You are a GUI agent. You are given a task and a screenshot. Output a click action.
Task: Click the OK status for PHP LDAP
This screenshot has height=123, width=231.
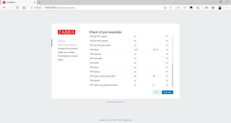pyautogui.click(x=167, y=63)
